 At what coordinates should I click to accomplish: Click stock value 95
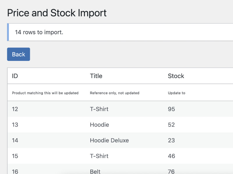[171, 109]
